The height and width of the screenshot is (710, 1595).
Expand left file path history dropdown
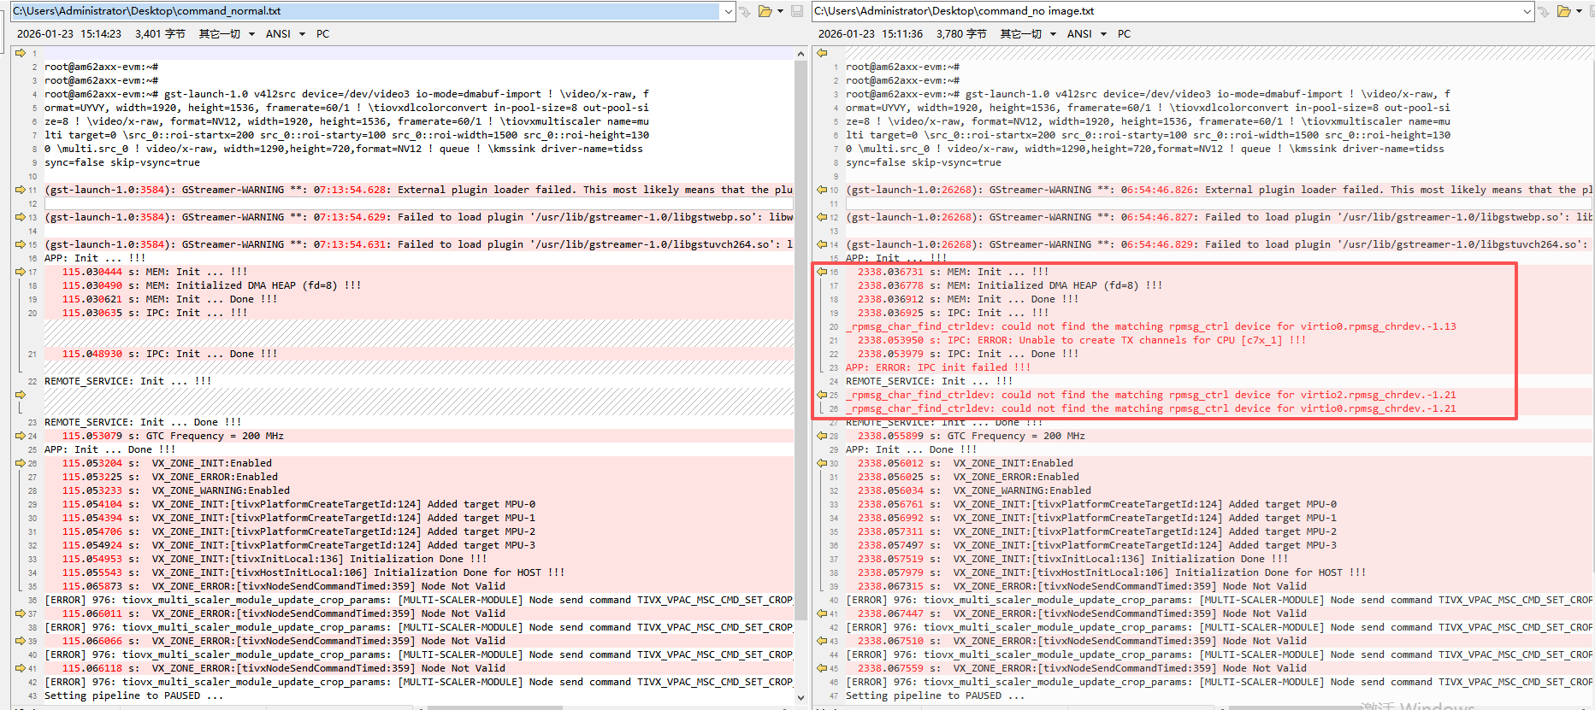[x=728, y=11]
